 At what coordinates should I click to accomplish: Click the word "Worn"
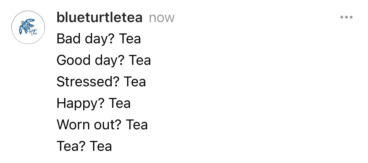[x=74, y=125]
